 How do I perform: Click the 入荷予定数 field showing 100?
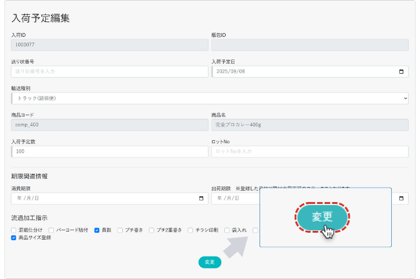[110, 151]
